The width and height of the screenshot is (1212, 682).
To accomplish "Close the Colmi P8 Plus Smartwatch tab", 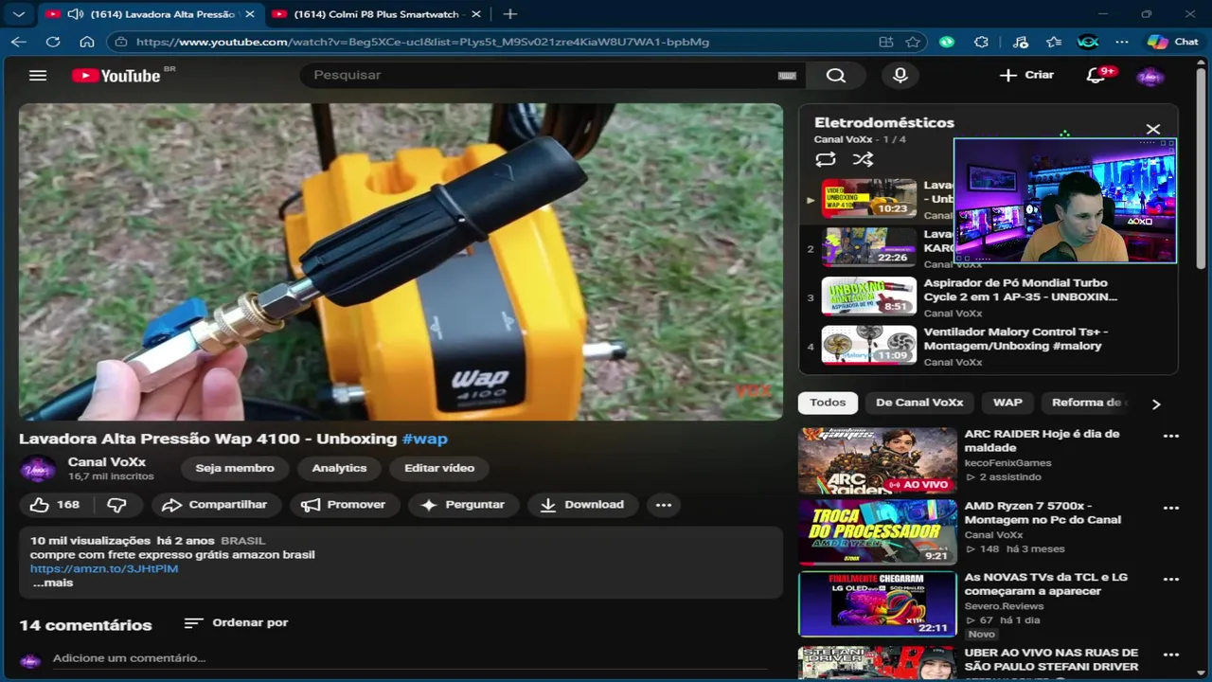I will point(475,14).
